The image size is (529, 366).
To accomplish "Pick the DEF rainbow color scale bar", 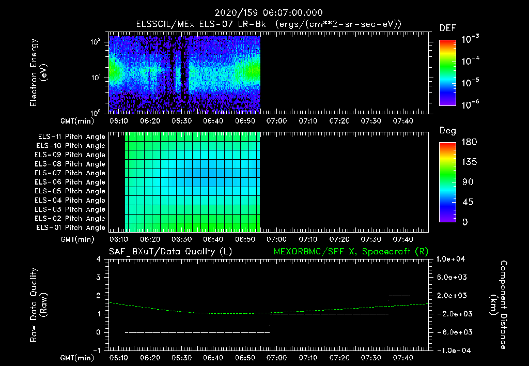I will [448, 73].
